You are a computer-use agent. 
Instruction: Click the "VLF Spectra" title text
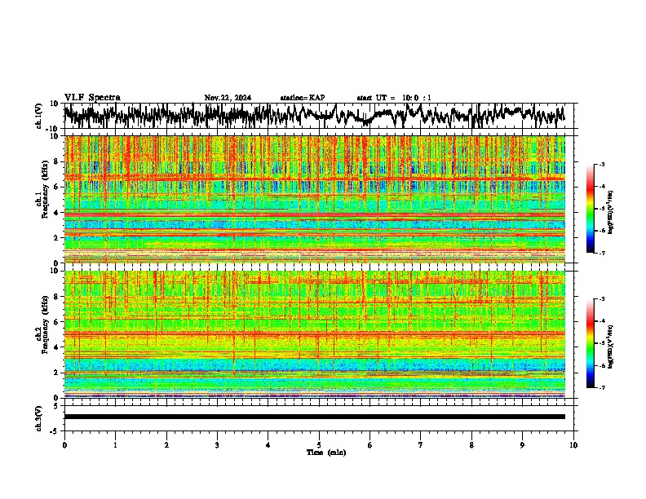coord(92,98)
